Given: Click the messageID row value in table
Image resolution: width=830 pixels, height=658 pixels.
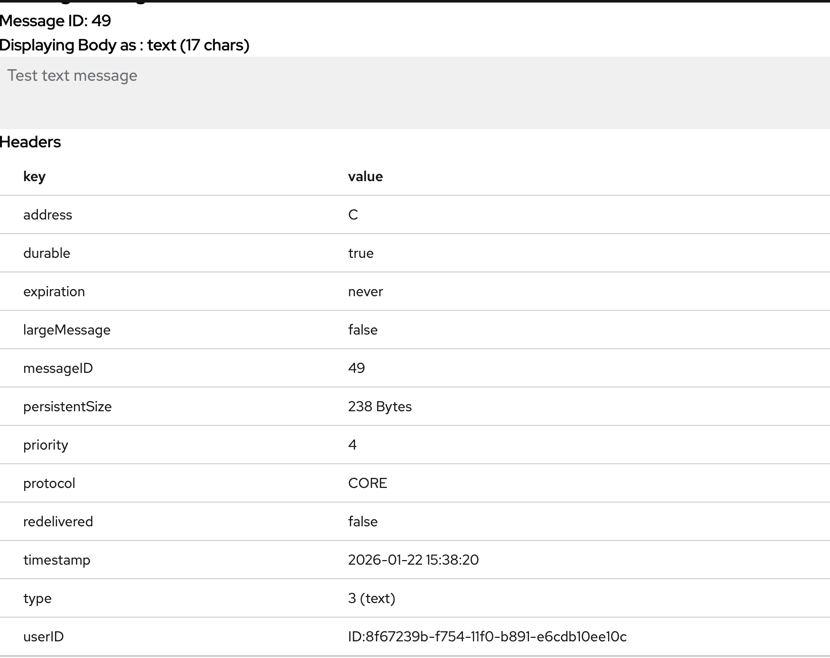Looking at the screenshot, I should pyautogui.click(x=356, y=368).
